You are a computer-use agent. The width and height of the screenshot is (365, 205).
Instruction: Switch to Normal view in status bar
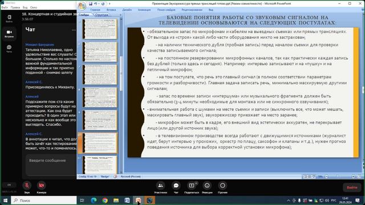click(x=306, y=177)
